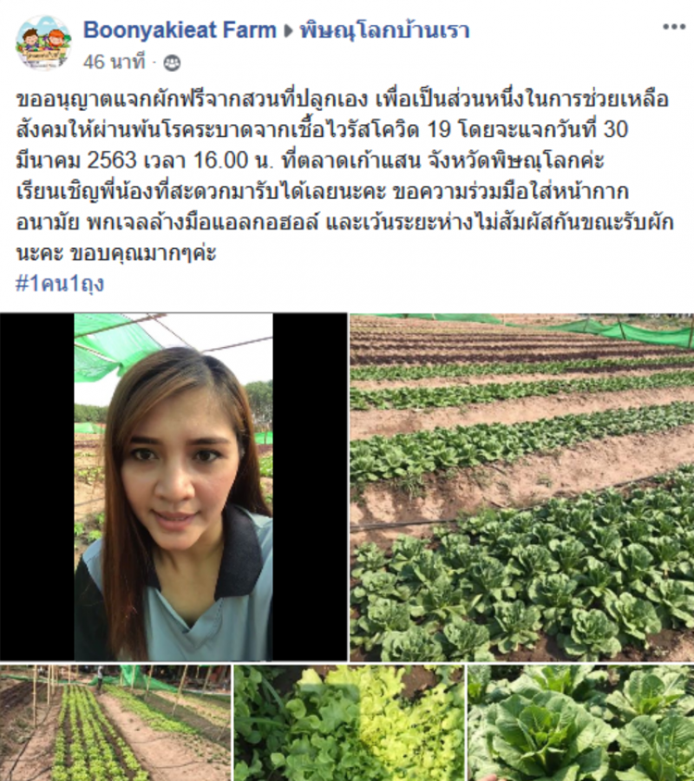Screen dimensions: 694x781
Task: Open the พิษณุโลกบ้านเรา group link
Action: [x=384, y=31]
